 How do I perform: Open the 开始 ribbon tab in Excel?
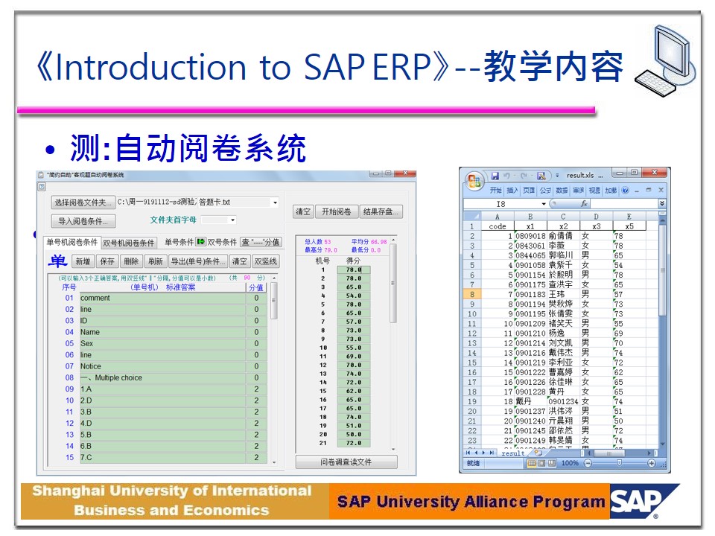496,190
